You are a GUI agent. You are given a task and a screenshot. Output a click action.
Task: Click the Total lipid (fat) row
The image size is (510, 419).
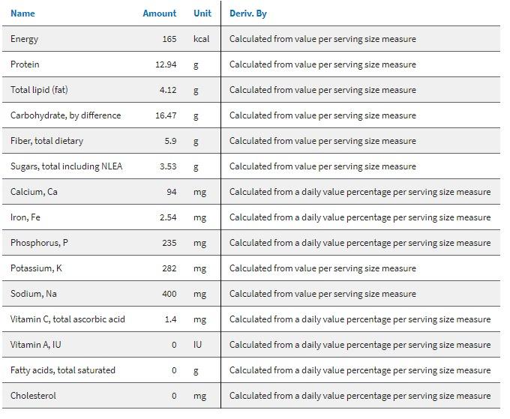[39, 90]
